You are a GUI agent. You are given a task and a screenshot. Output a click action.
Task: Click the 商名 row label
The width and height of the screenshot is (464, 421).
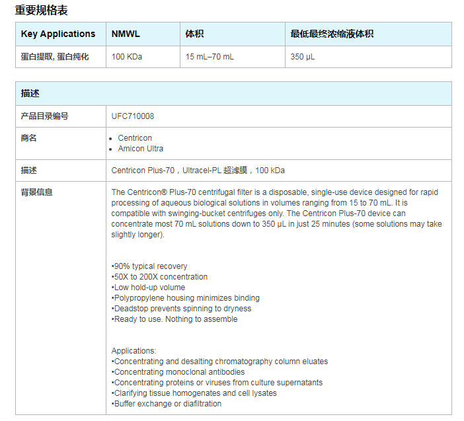(x=29, y=138)
